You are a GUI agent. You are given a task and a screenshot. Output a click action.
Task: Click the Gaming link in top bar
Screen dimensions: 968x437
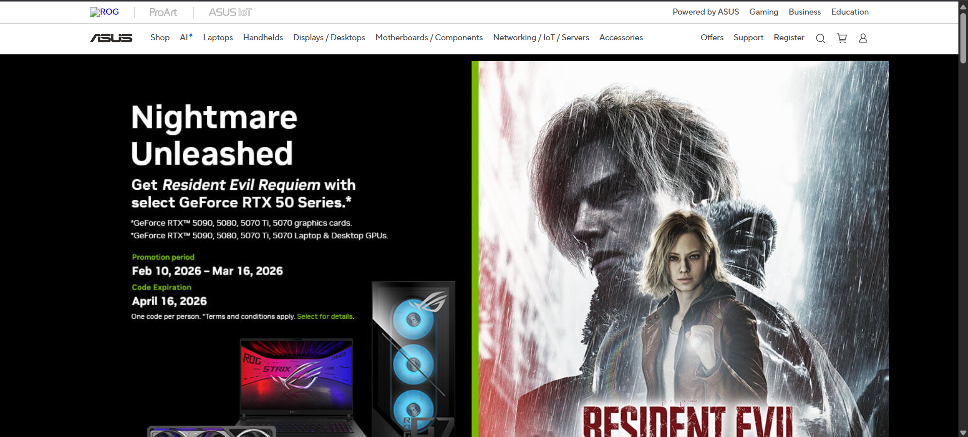(x=764, y=12)
